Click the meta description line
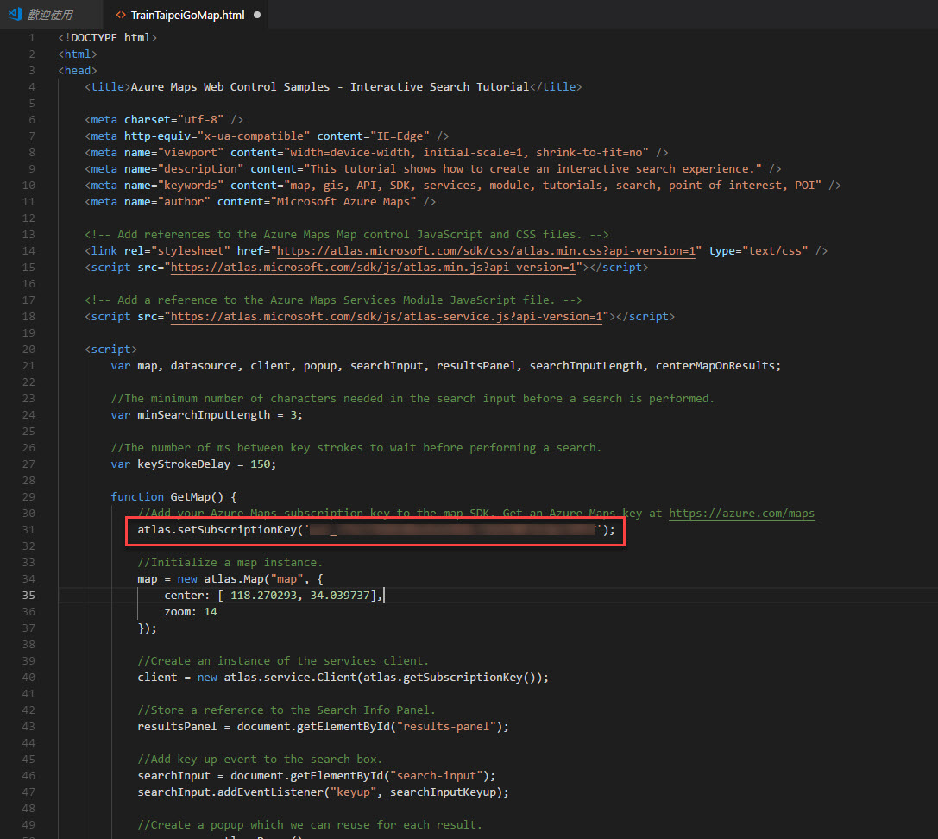 coord(432,169)
